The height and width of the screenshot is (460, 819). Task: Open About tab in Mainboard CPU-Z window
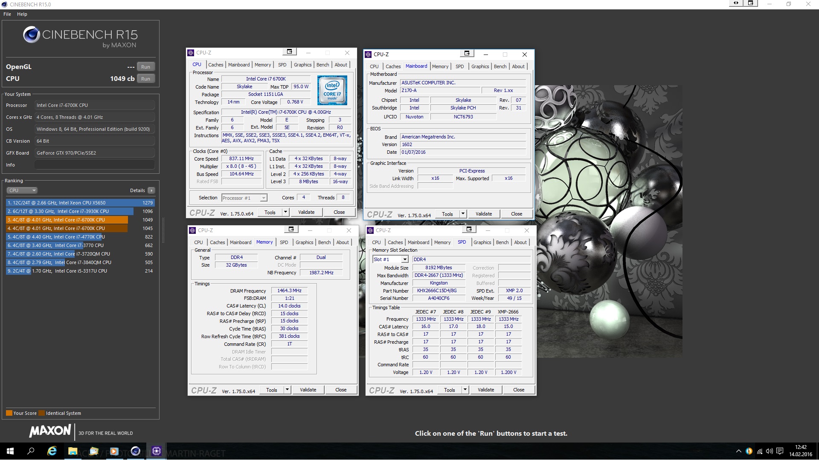(518, 66)
